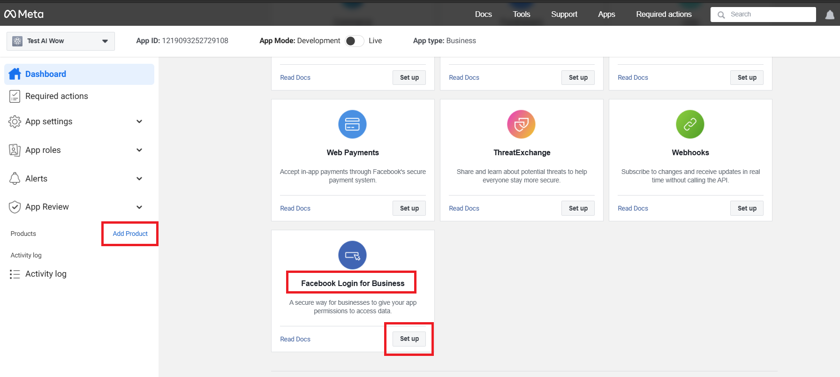This screenshot has height=377, width=840.
Task: Open the Support menu
Action: 564,14
